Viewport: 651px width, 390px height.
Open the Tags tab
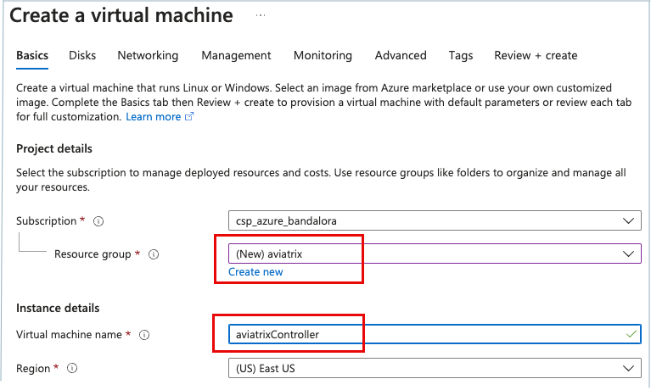[x=461, y=56]
